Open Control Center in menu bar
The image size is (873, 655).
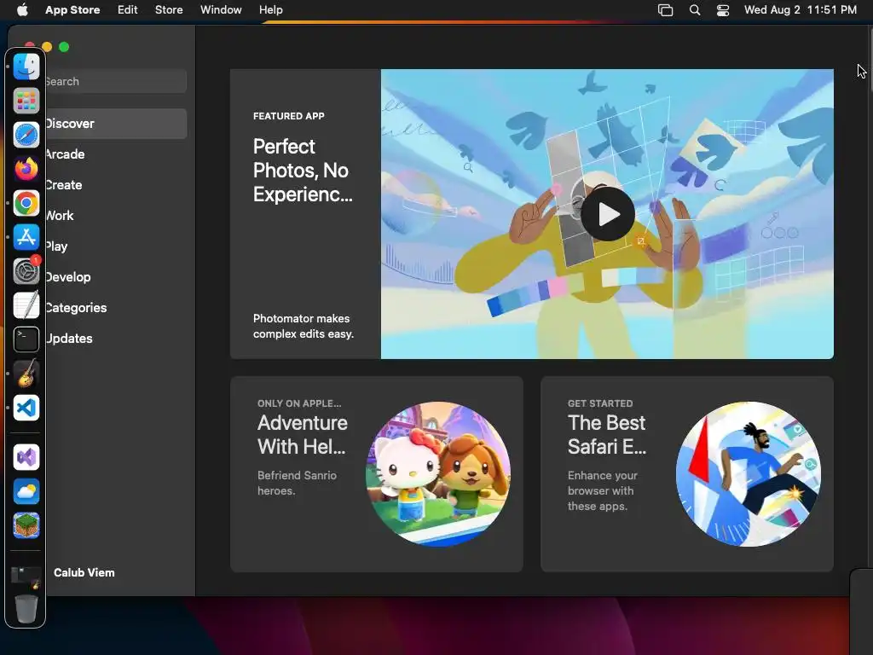(723, 10)
